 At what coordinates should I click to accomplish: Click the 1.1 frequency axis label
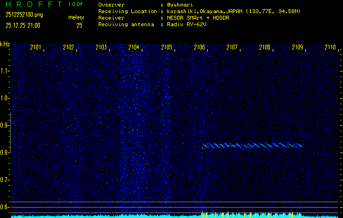point(4,71)
